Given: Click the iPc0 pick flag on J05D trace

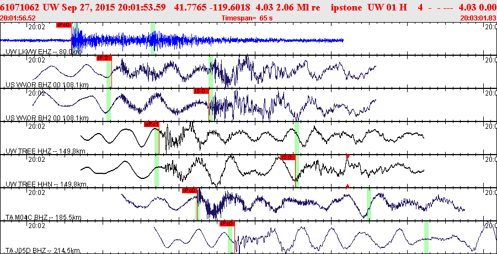Looking at the screenshot, I should tap(227, 224).
